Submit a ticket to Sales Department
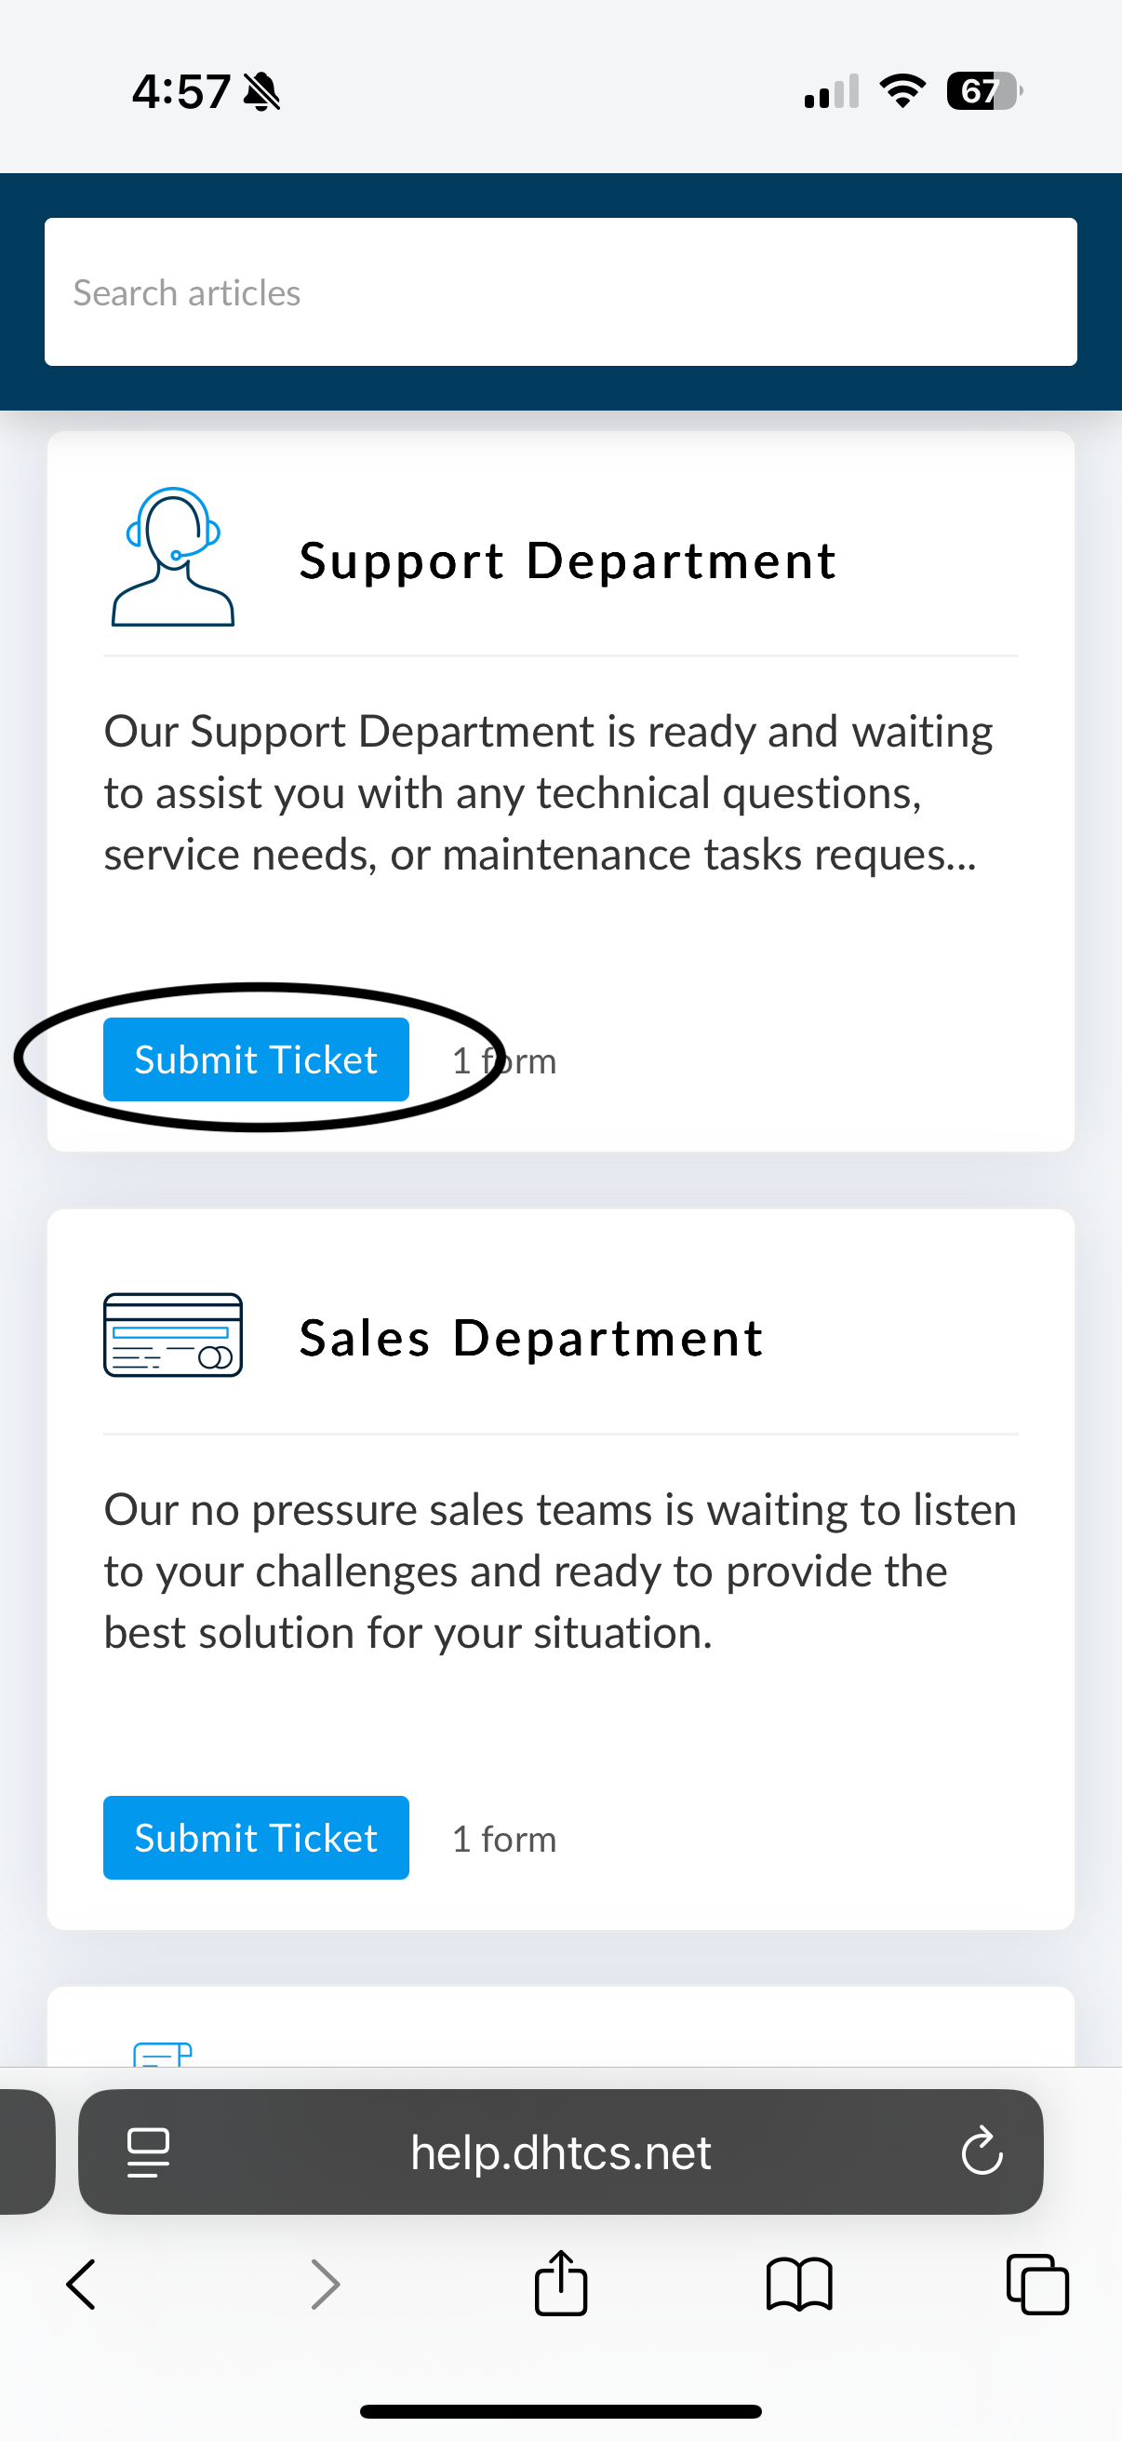 256,1838
